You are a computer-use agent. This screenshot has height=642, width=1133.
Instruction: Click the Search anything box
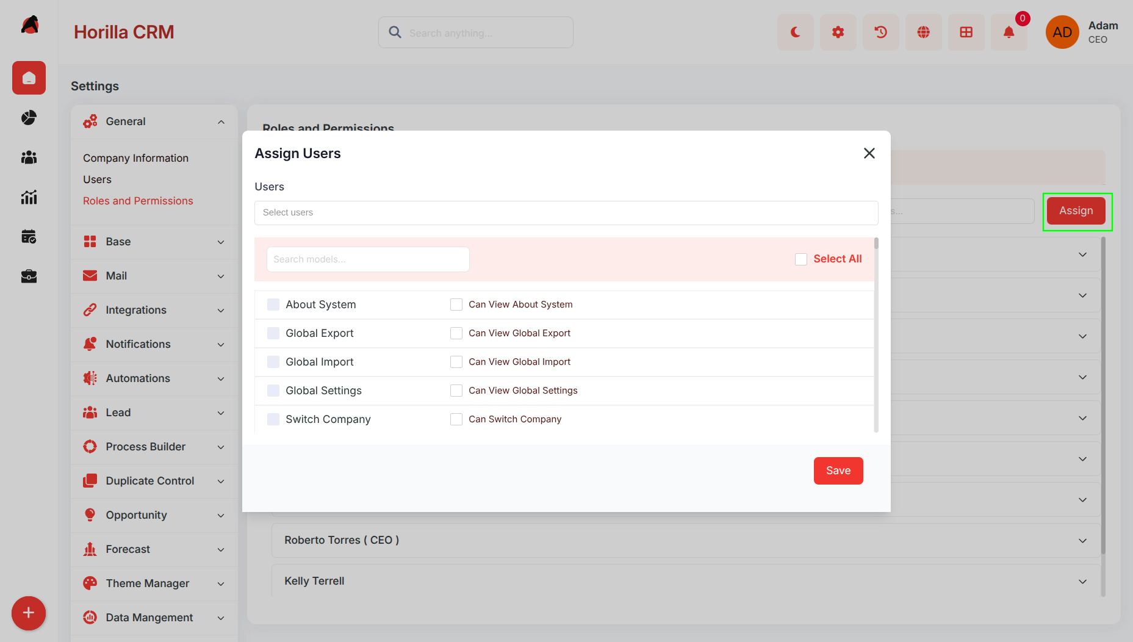click(476, 32)
